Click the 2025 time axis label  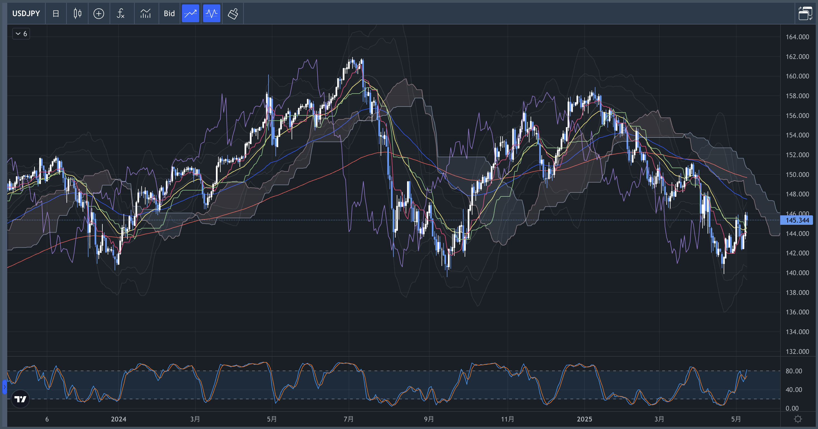(584, 419)
